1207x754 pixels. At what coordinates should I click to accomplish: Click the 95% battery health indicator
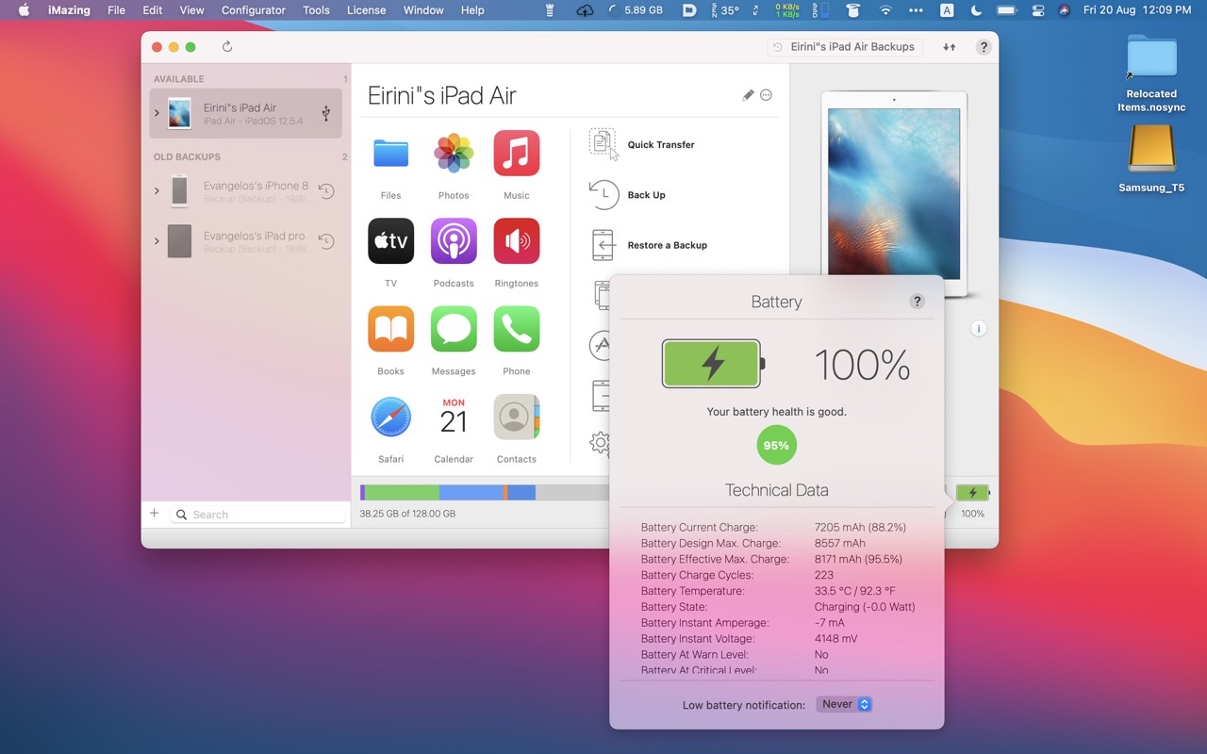coord(776,445)
